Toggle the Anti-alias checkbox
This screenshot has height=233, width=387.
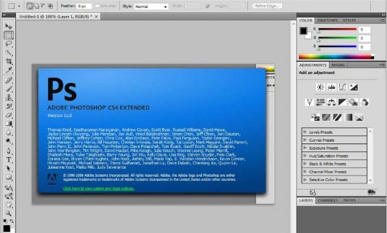coord(97,6)
